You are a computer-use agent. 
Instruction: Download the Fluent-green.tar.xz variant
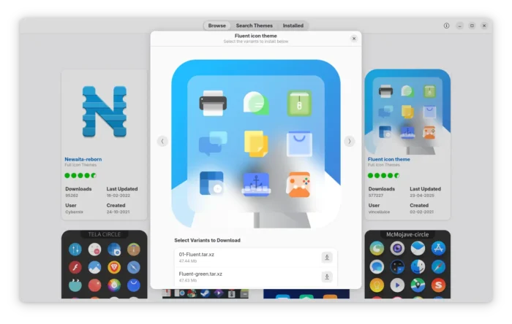[327, 277]
